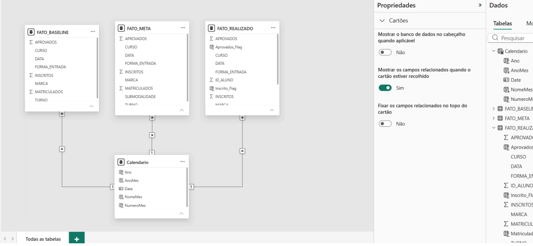Turn off 'Mostrar os campos relacionados' switch
Image resolution: width=533 pixels, height=246 pixels.
385,88
